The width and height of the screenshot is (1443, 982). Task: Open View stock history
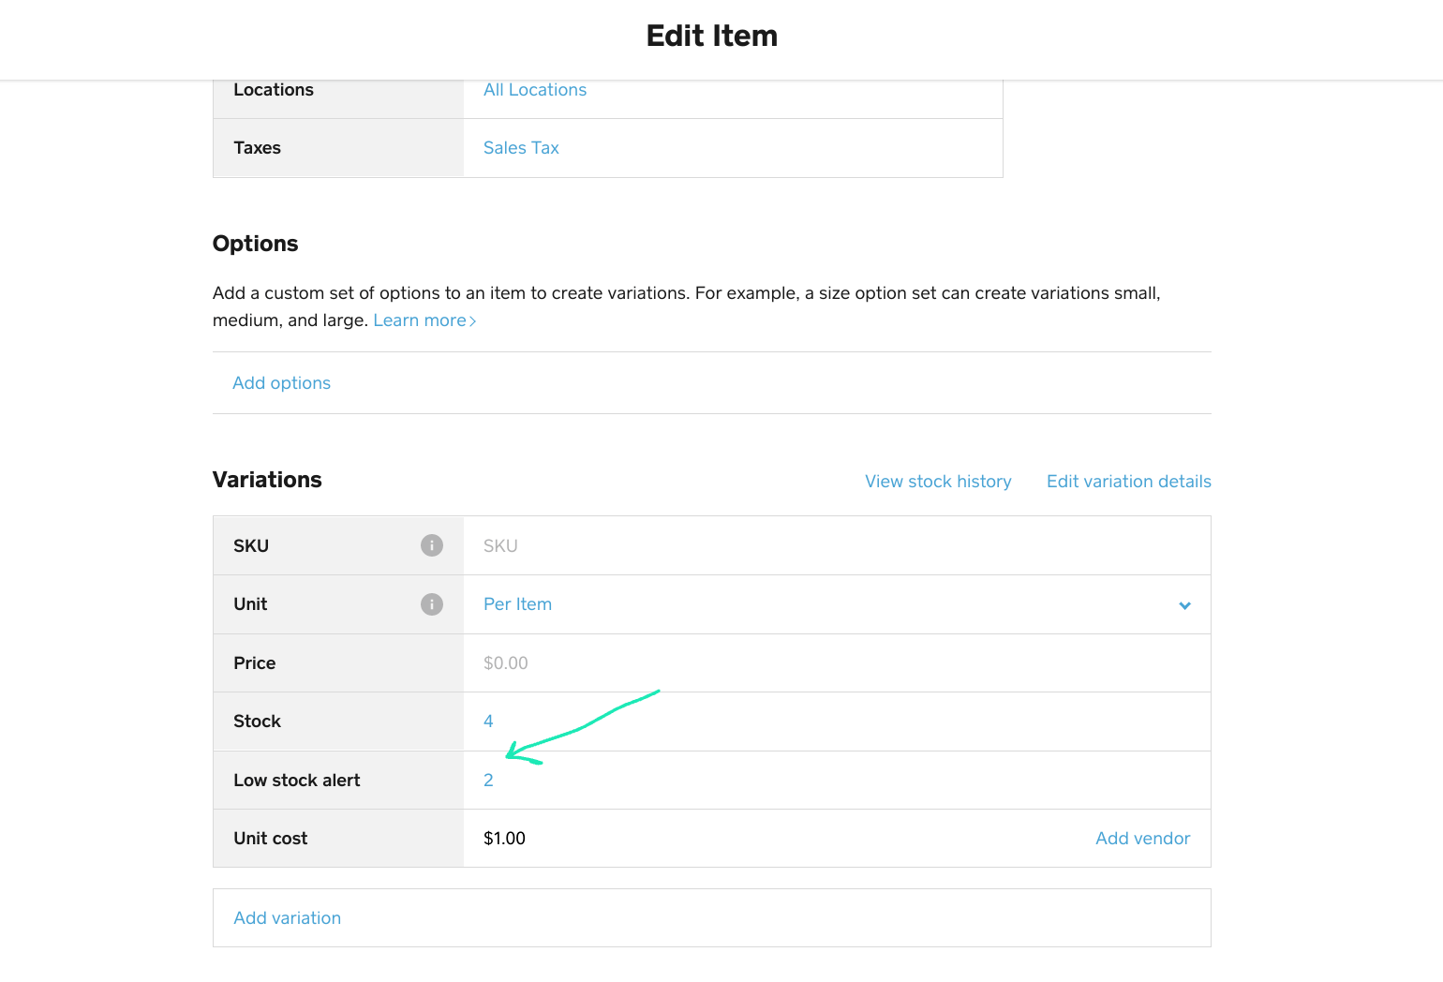(x=938, y=482)
